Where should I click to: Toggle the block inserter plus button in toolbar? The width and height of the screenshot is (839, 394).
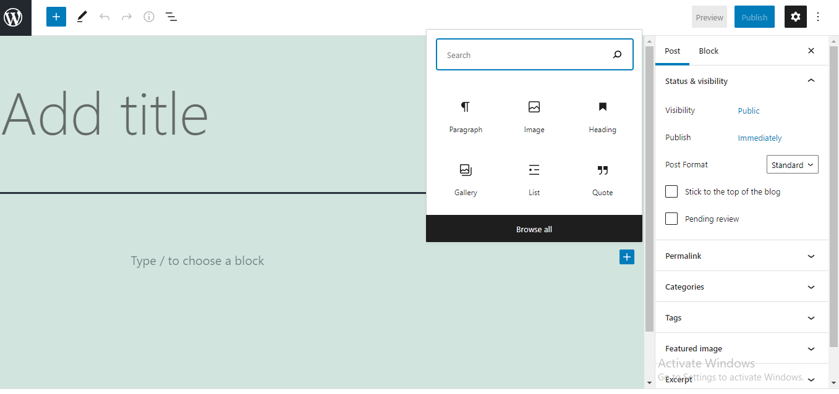[56, 17]
